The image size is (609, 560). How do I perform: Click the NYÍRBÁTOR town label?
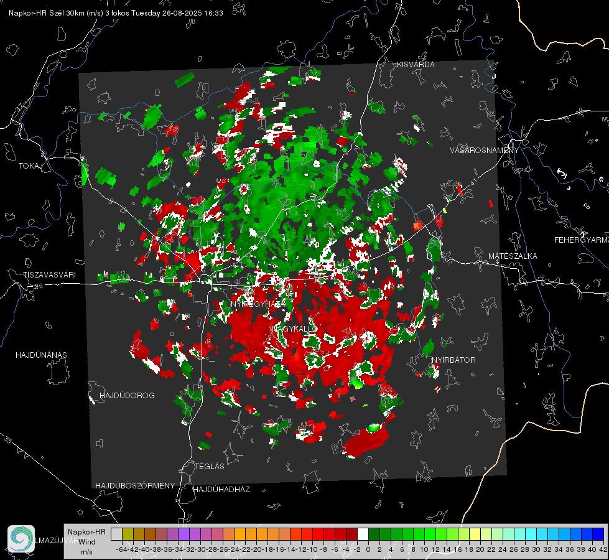(x=453, y=360)
